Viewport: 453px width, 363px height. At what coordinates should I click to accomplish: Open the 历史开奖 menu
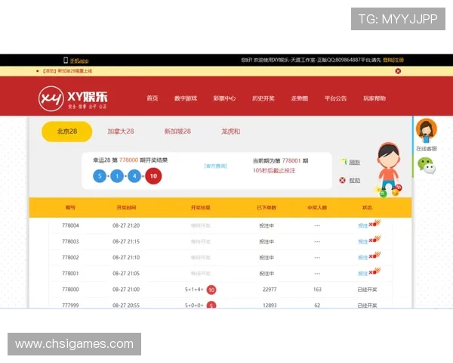(263, 98)
